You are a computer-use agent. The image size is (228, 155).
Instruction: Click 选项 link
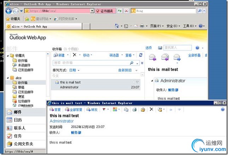point(148,48)
